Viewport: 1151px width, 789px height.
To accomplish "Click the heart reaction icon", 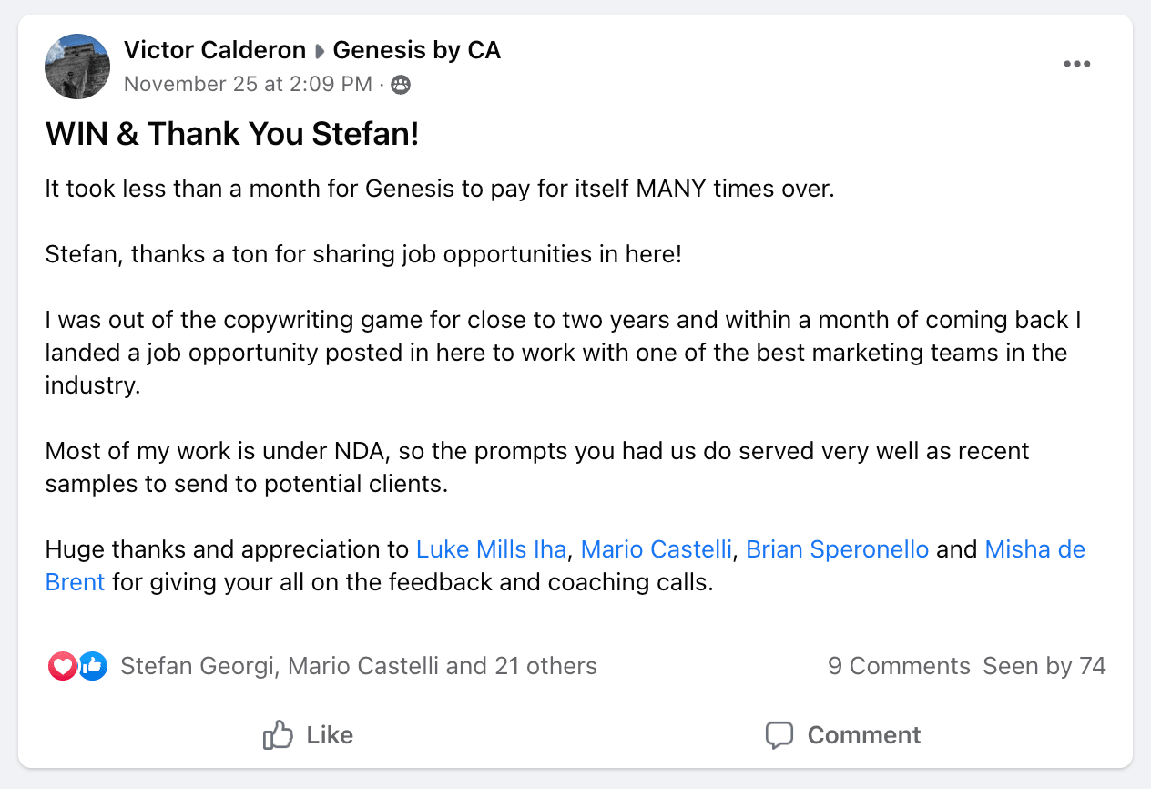I will coord(62,667).
